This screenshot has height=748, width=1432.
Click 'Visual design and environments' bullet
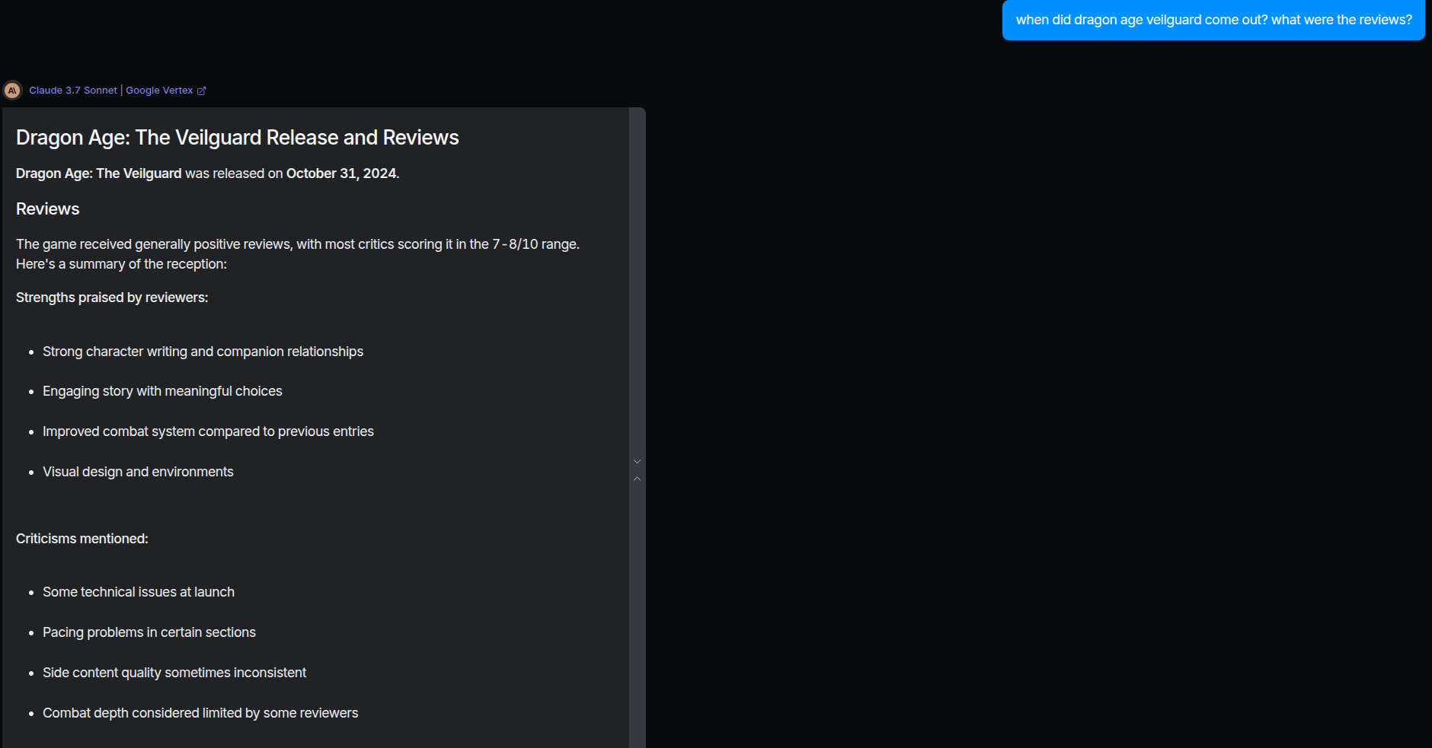(138, 472)
